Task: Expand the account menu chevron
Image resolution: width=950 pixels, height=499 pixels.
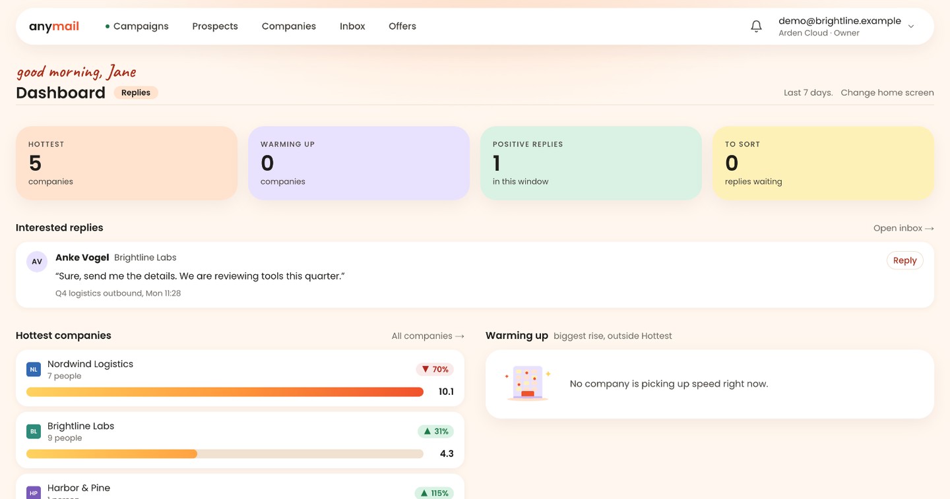Action: tap(911, 26)
